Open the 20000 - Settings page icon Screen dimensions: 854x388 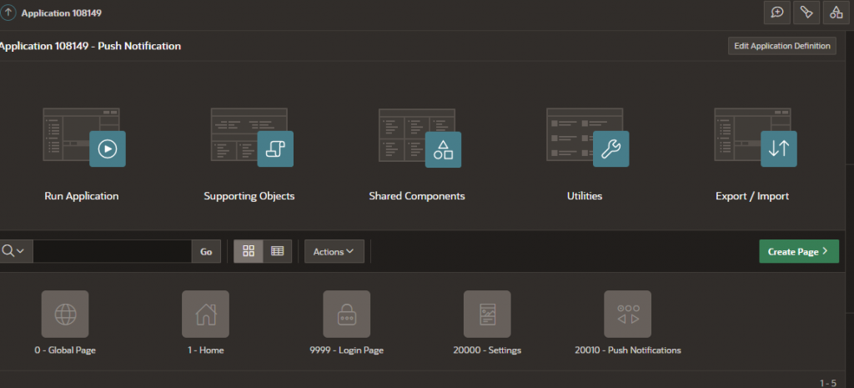pyautogui.click(x=487, y=315)
